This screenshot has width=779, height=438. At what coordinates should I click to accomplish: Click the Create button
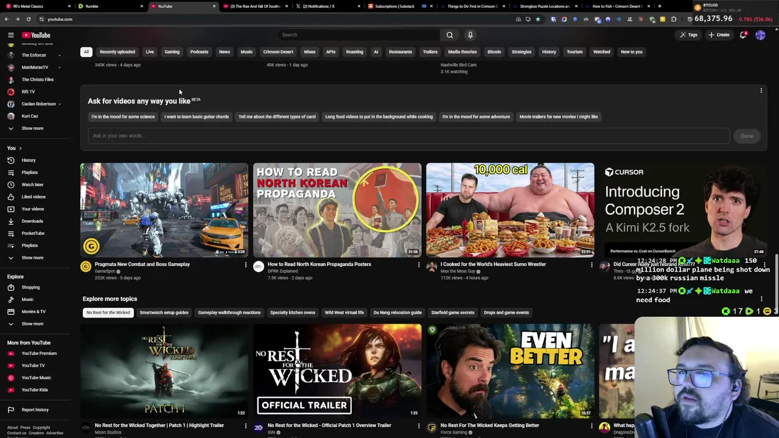point(719,35)
